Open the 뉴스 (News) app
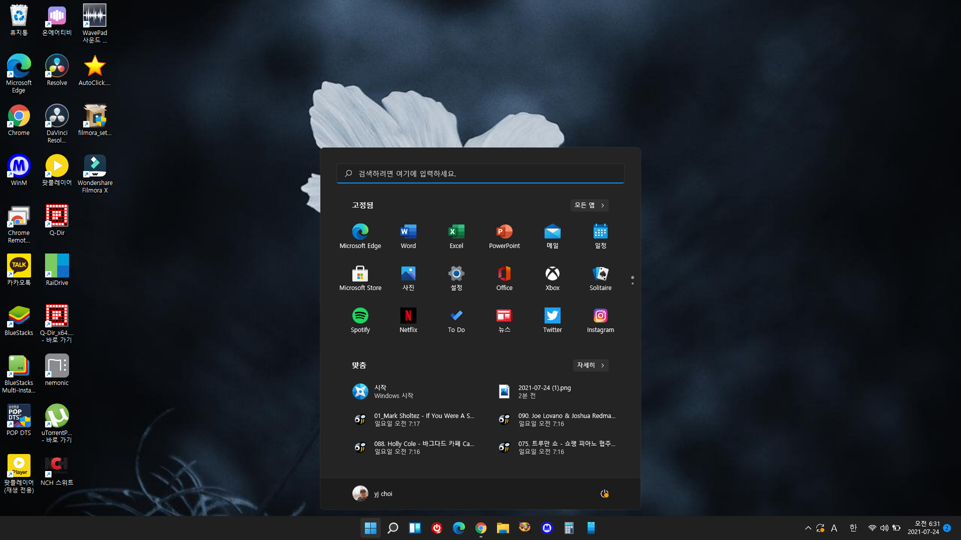961x540 pixels. pyautogui.click(x=505, y=320)
